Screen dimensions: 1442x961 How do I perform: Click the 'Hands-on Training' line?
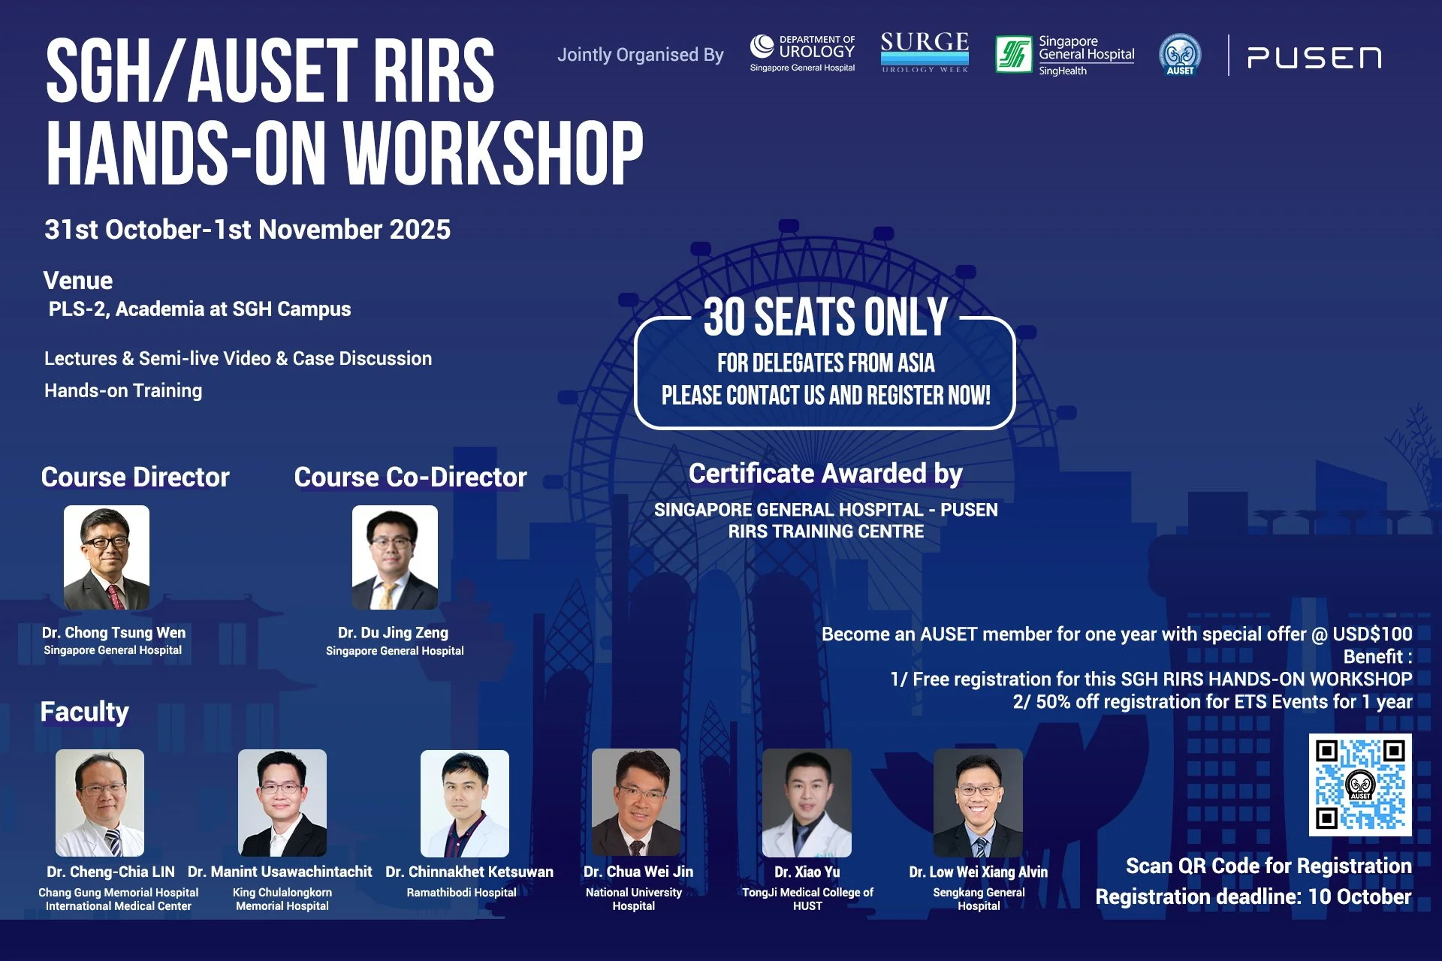coord(123,391)
